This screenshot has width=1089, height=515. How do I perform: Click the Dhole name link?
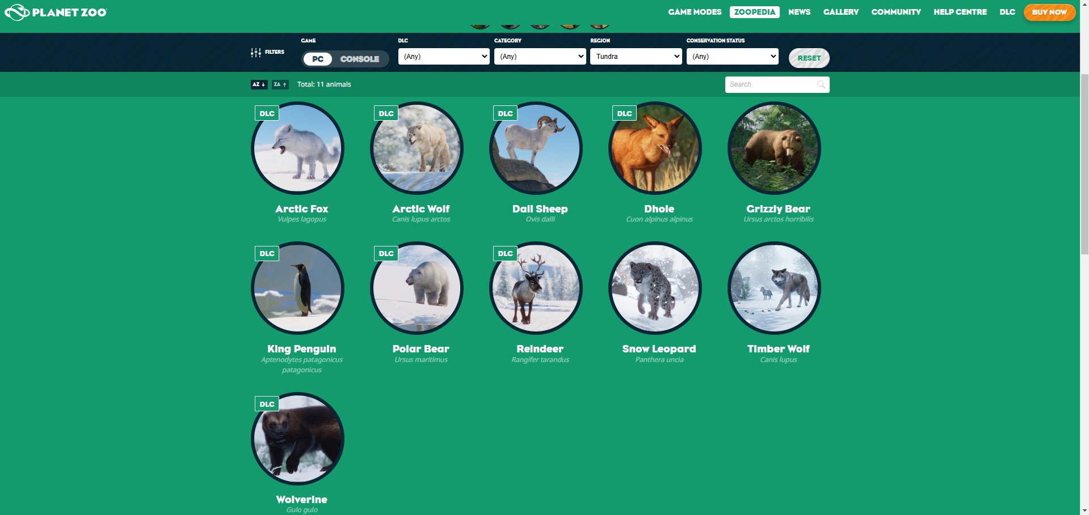[659, 209]
